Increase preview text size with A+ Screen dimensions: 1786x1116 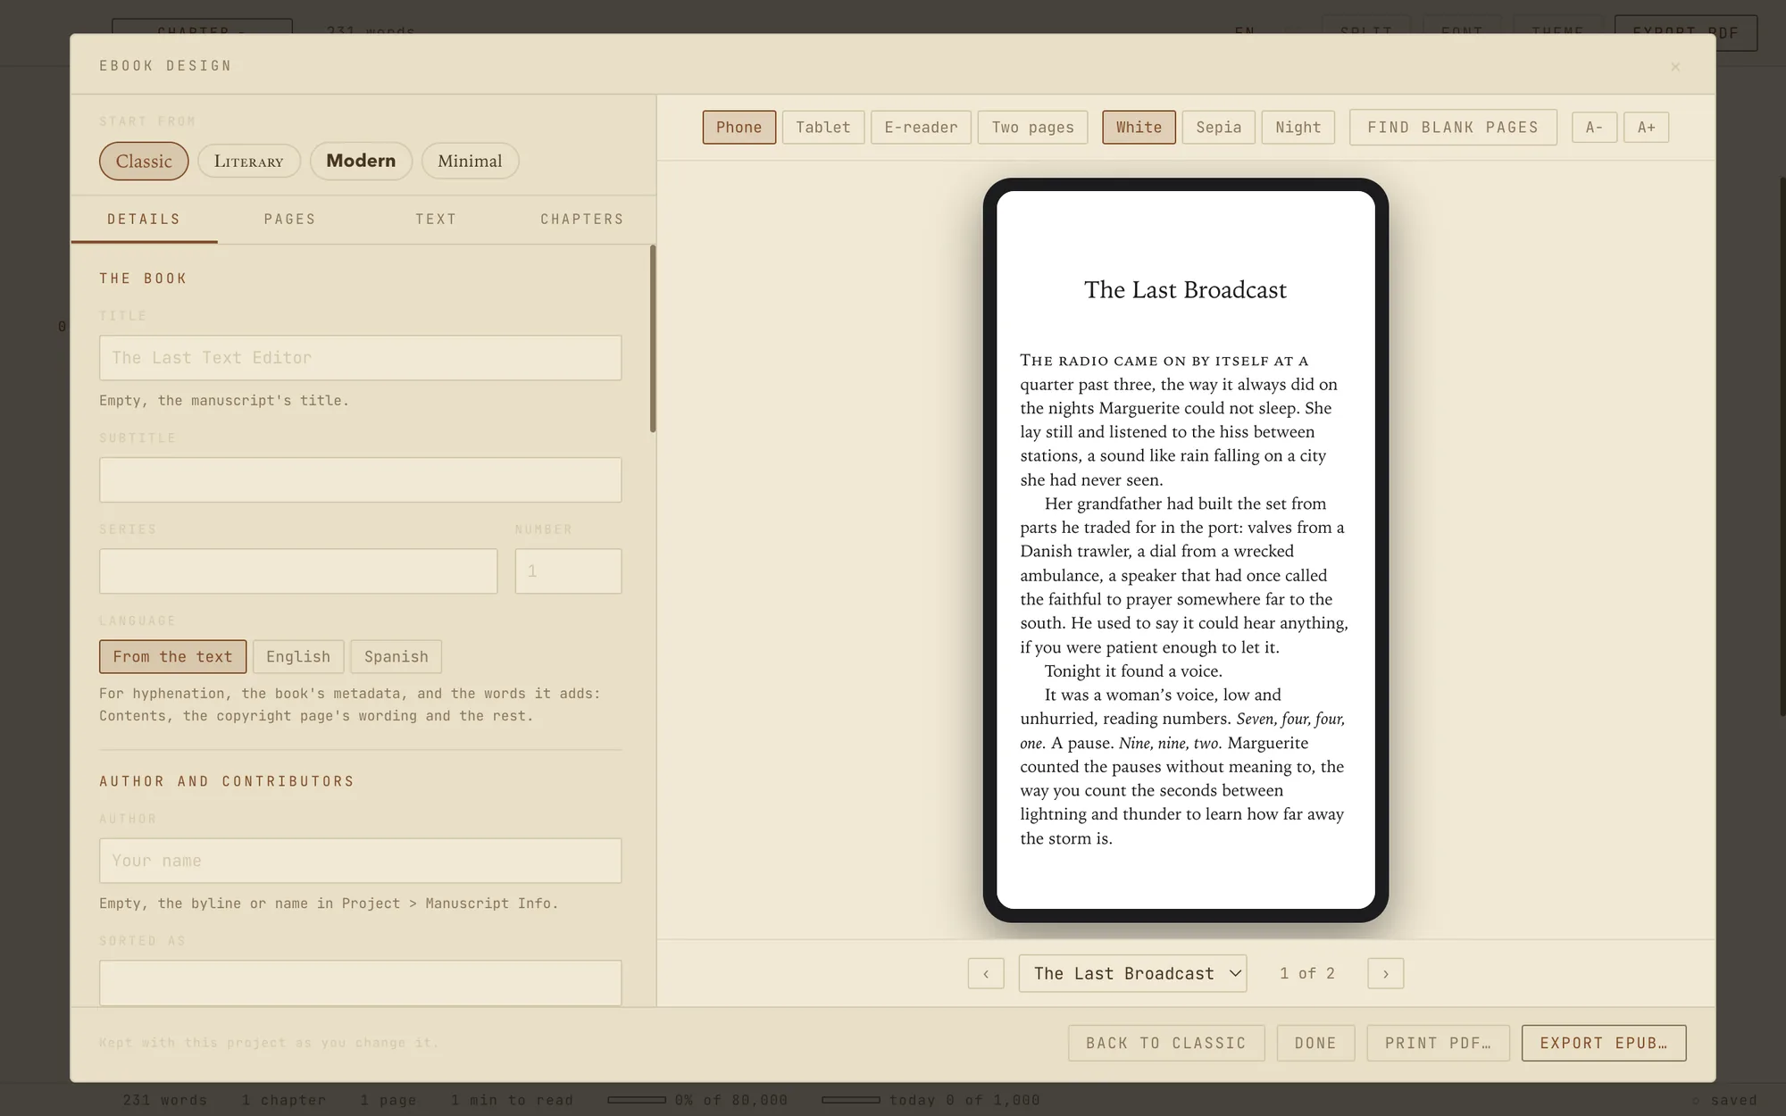coord(1646,128)
